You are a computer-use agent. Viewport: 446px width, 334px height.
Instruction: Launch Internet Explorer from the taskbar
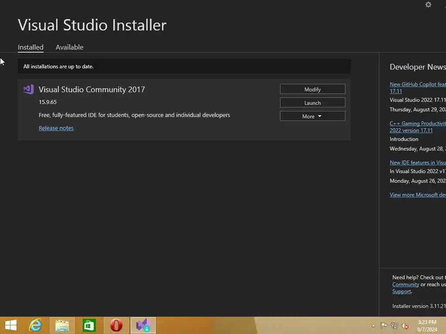(36, 325)
